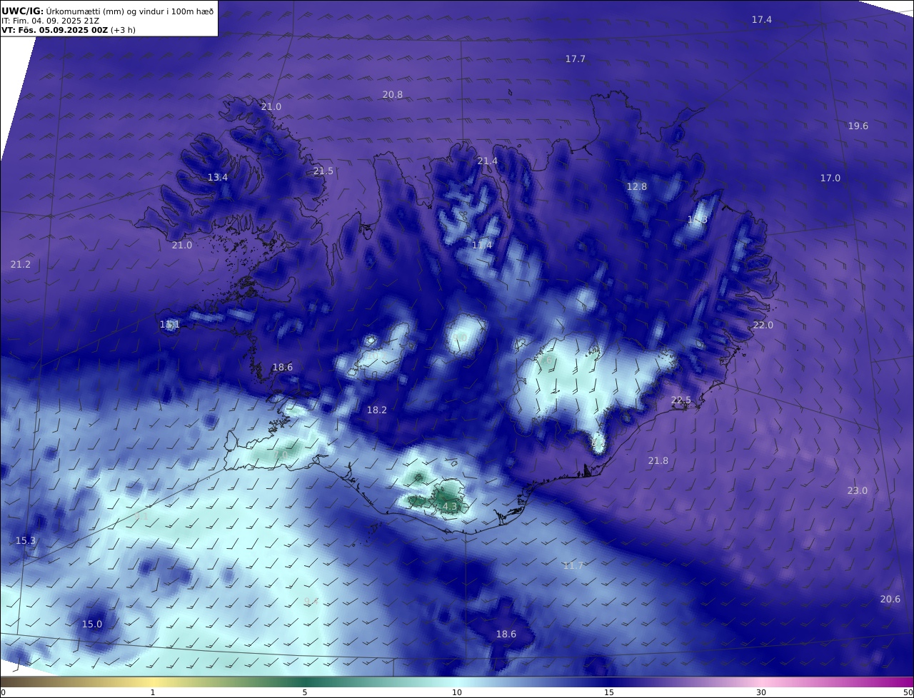Click the 17.0 value label
The width and height of the screenshot is (914, 698).
click(830, 178)
